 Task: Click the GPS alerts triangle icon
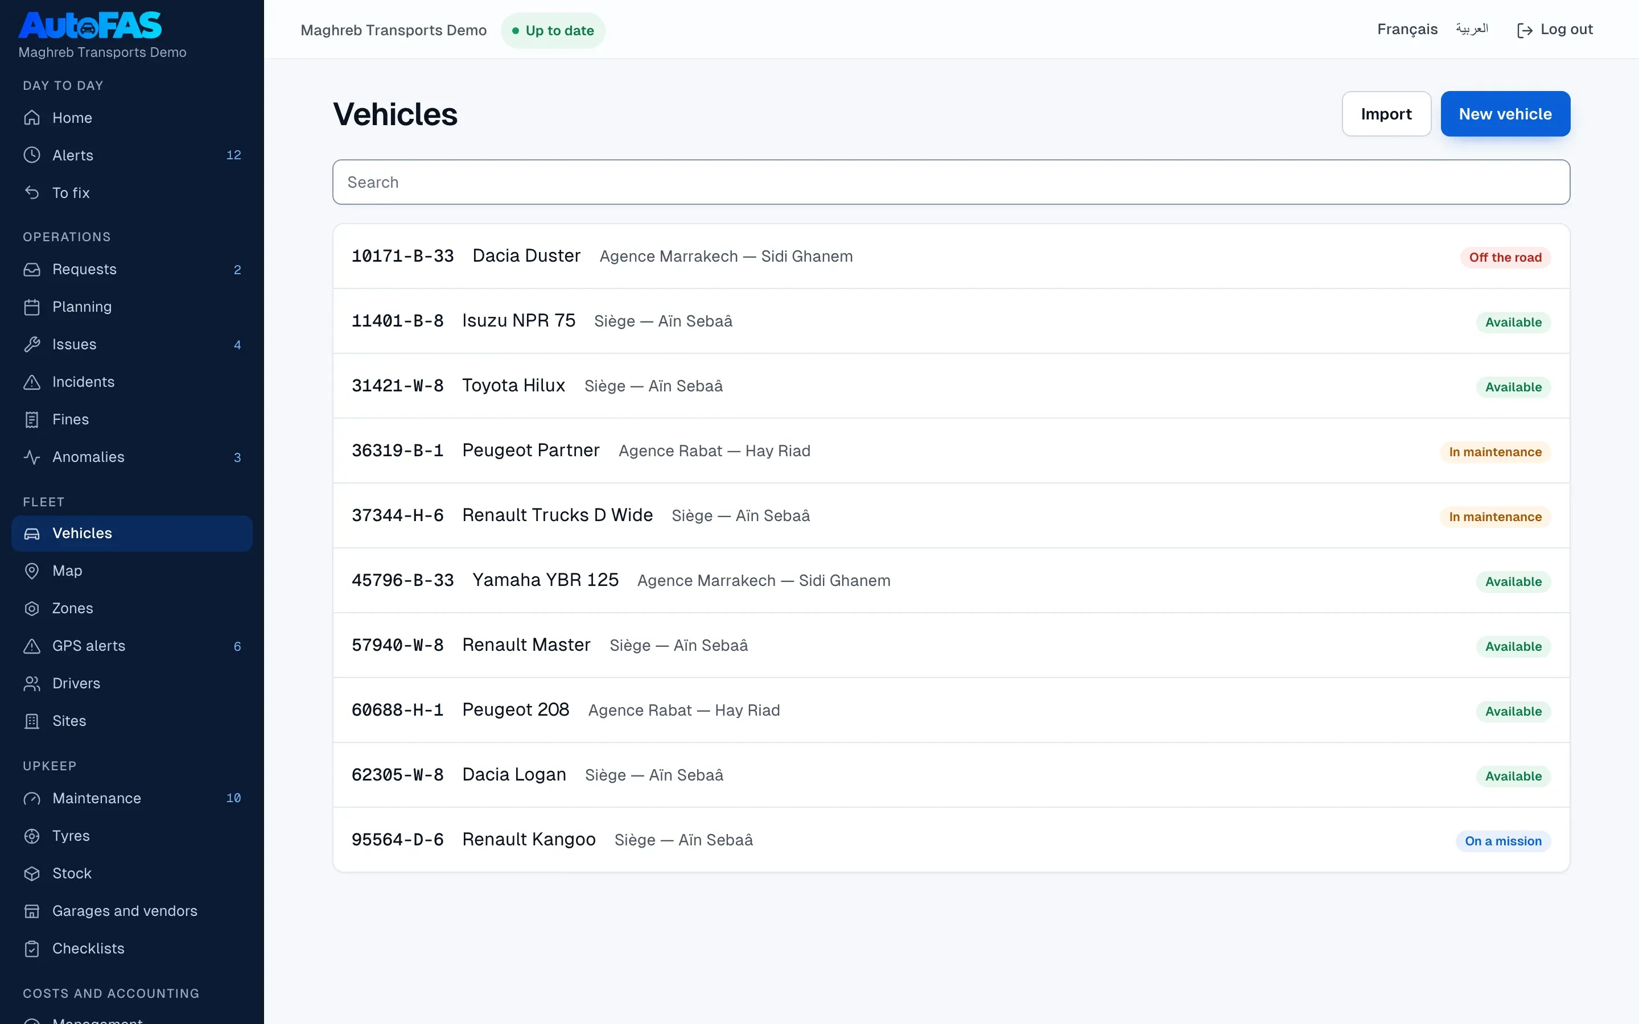(x=32, y=646)
